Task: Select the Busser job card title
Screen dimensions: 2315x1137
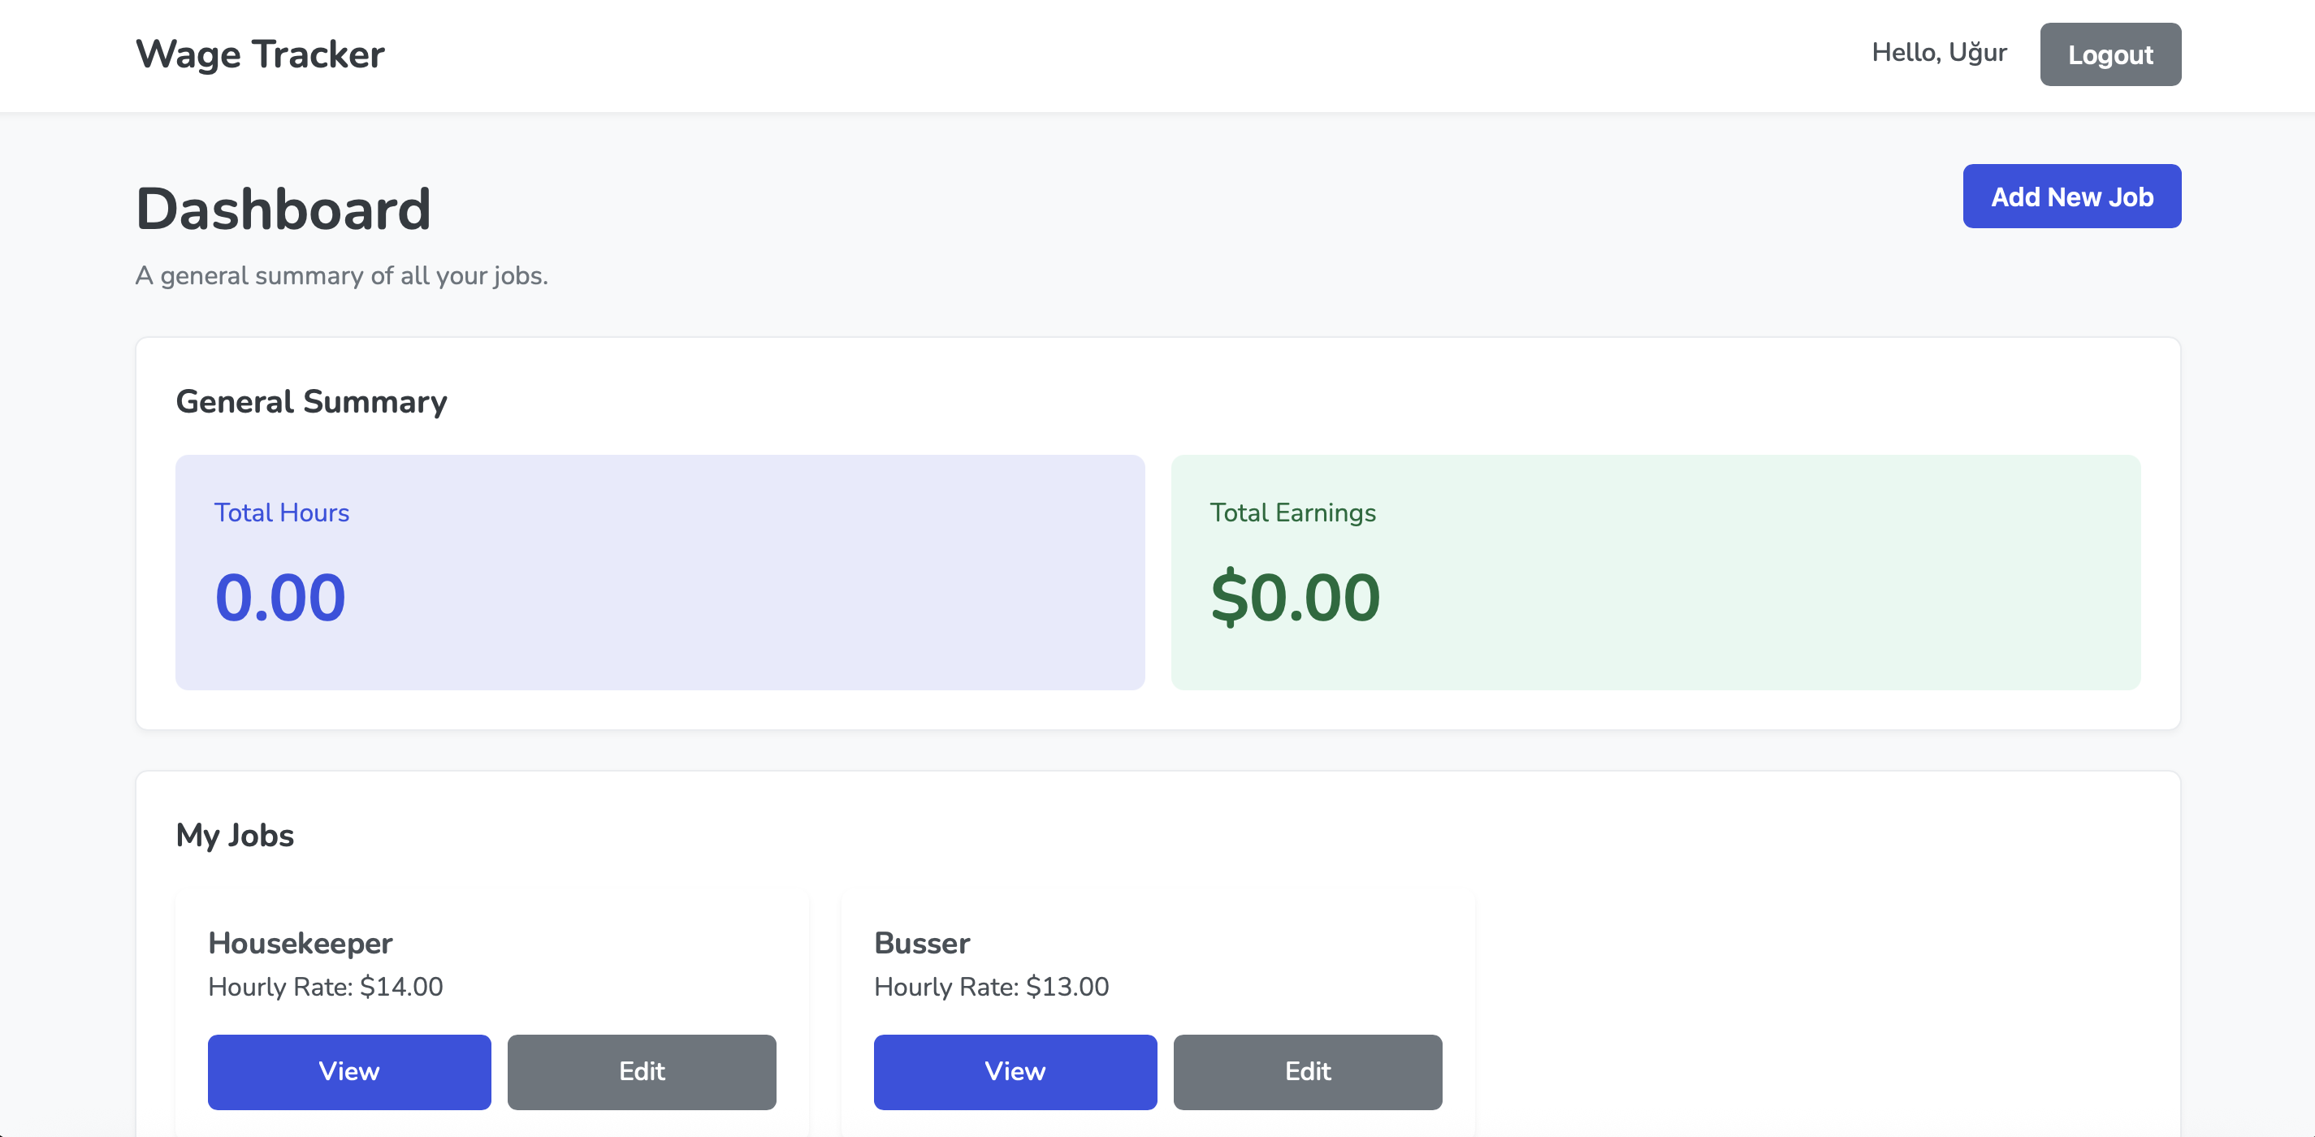Action: click(921, 943)
